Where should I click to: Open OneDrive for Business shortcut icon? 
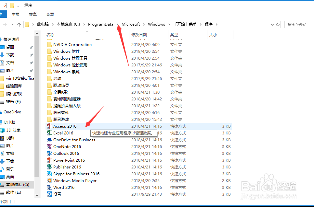click(49, 140)
